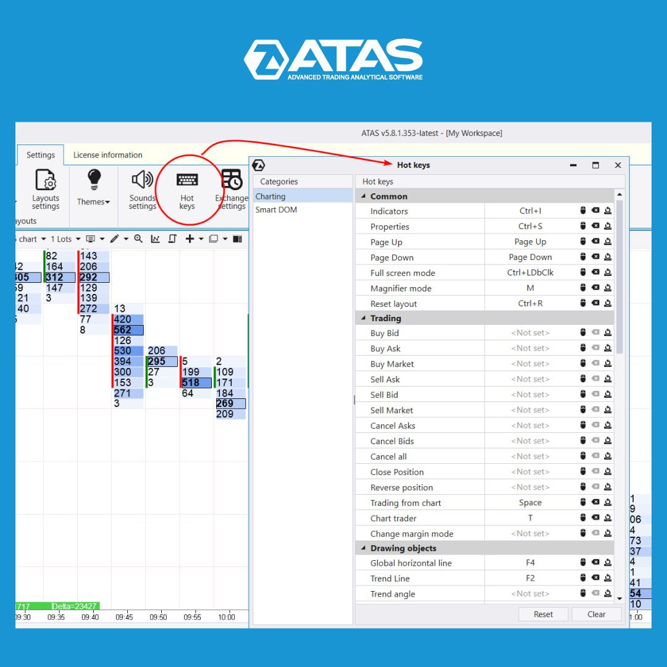
Task: Assign mouse button for Trend Line hotkey
Action: pos(583,577)
